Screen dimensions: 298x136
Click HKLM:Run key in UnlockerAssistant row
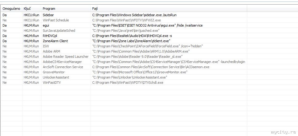pos(31,77)
